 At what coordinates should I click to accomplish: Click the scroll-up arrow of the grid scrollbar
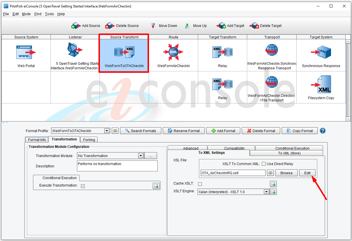click(x=348, y=41)
